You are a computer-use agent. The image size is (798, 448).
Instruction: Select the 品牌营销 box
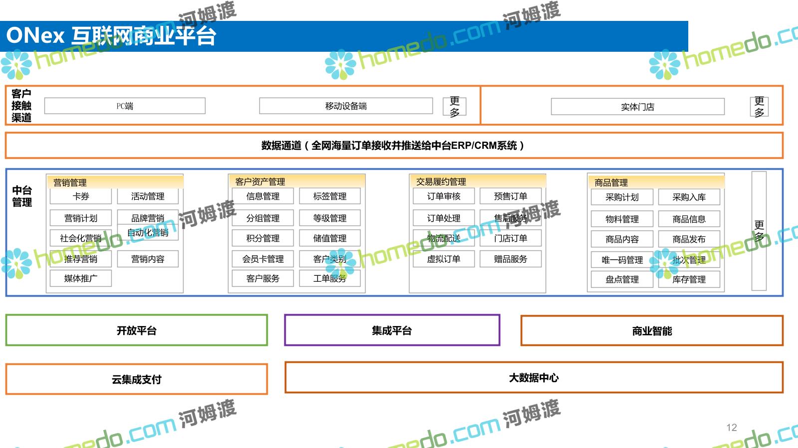point(148,217)
